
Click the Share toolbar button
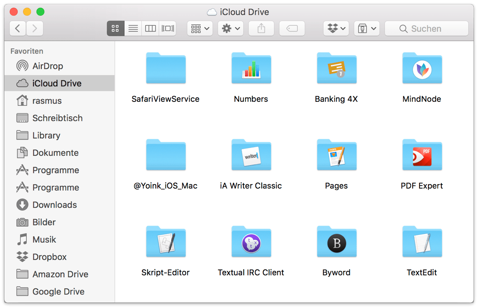click(x=261, y=28)
